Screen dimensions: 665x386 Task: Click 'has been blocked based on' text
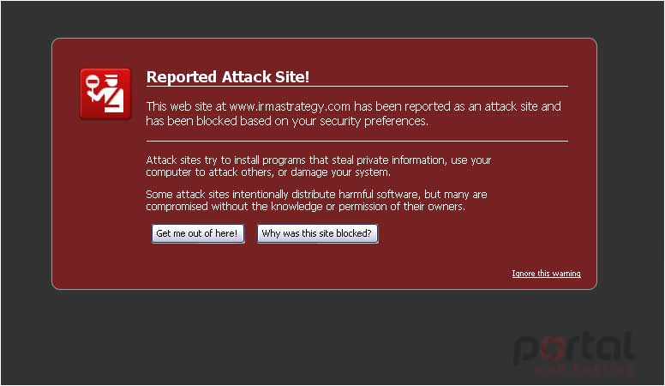click(x=207, y=121)
